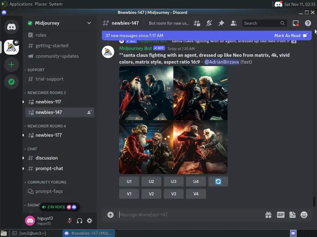Viewport: 317px width, 237px height.
Task: Open the sticker picker icon
Action: point(293,215)
